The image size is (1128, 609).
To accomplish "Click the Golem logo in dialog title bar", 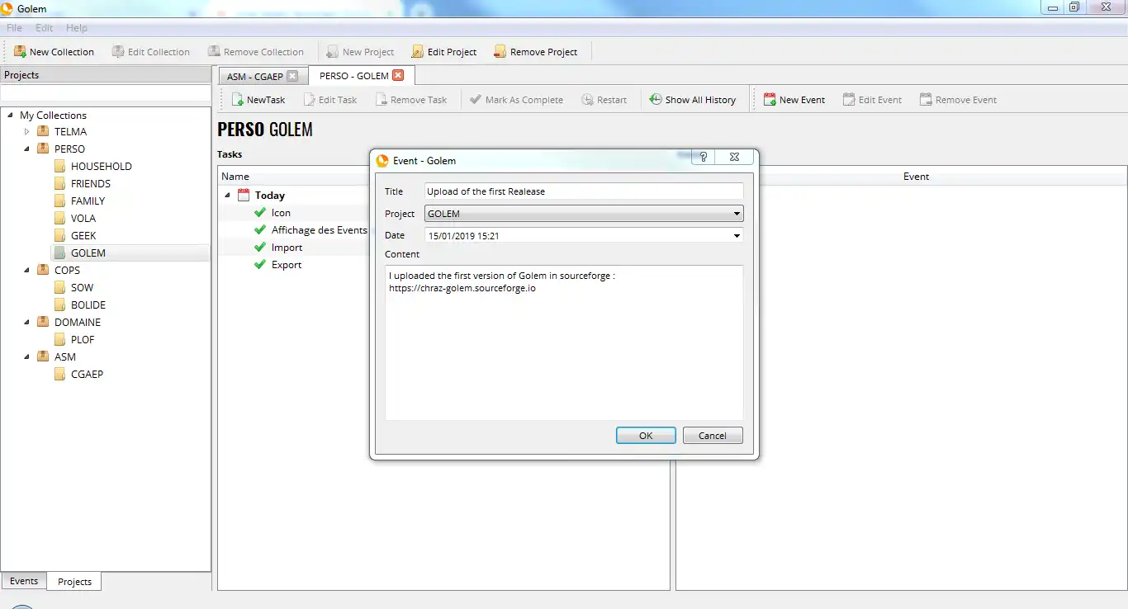I will point(382,161).
